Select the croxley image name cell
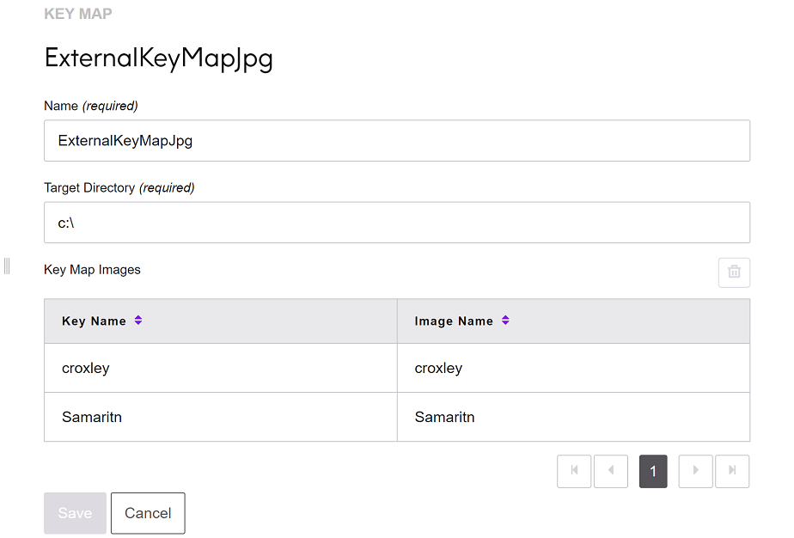The width and height of the screenshot is (794, 538). (438, 368)
